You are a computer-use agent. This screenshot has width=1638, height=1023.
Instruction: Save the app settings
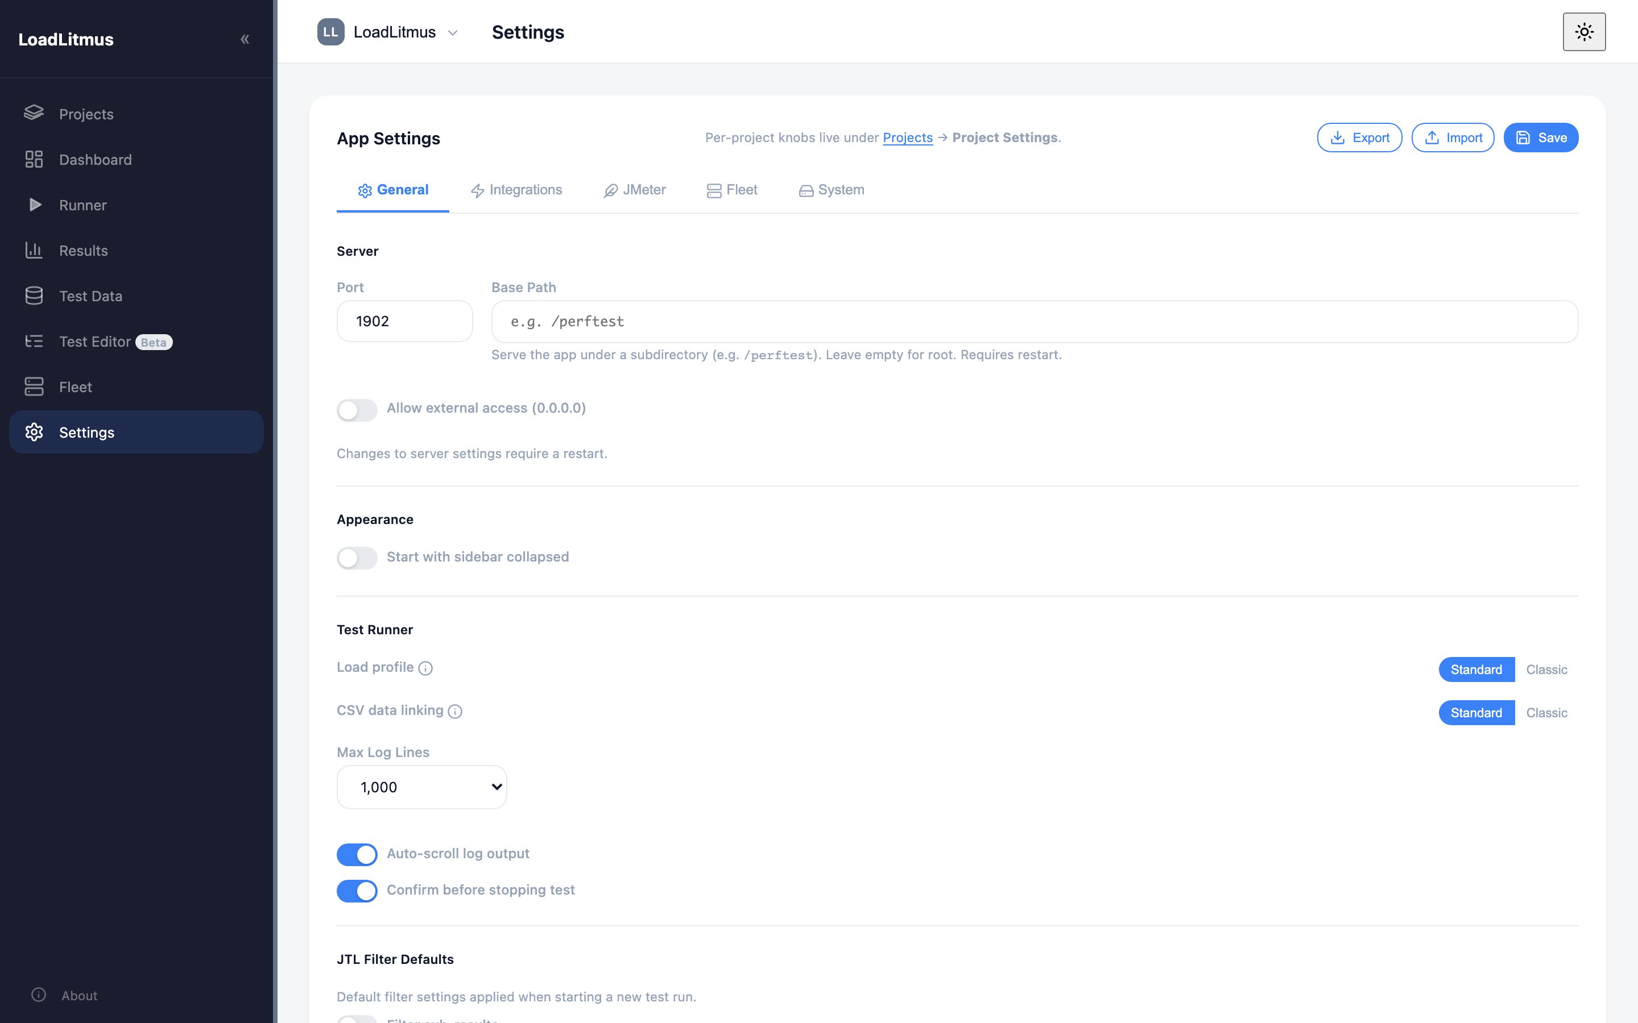(x=1541, y=138)
